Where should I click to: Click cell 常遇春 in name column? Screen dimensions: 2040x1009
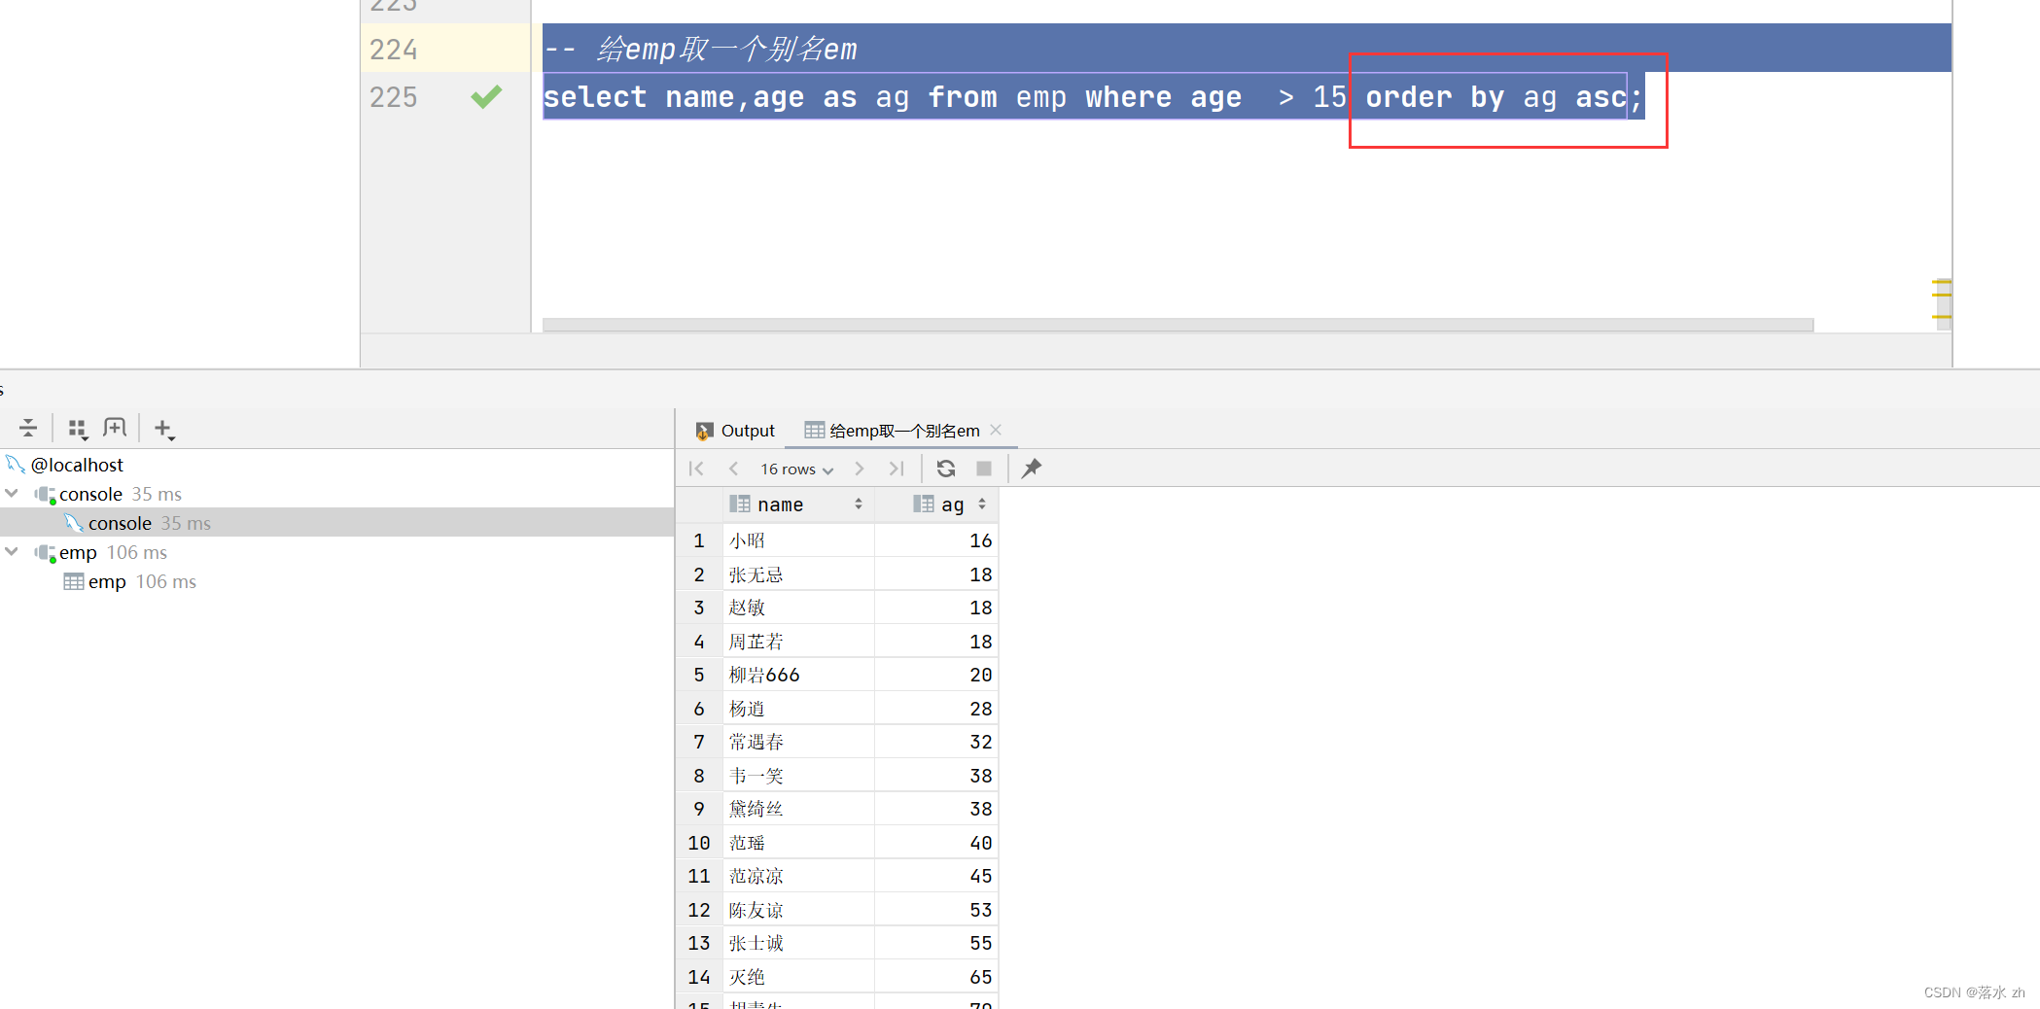[x=797, y=742]
